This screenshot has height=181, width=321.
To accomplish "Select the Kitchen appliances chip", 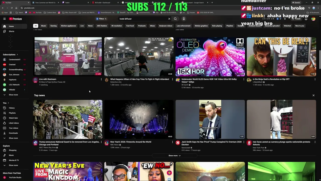I will (x=68, y=26).
